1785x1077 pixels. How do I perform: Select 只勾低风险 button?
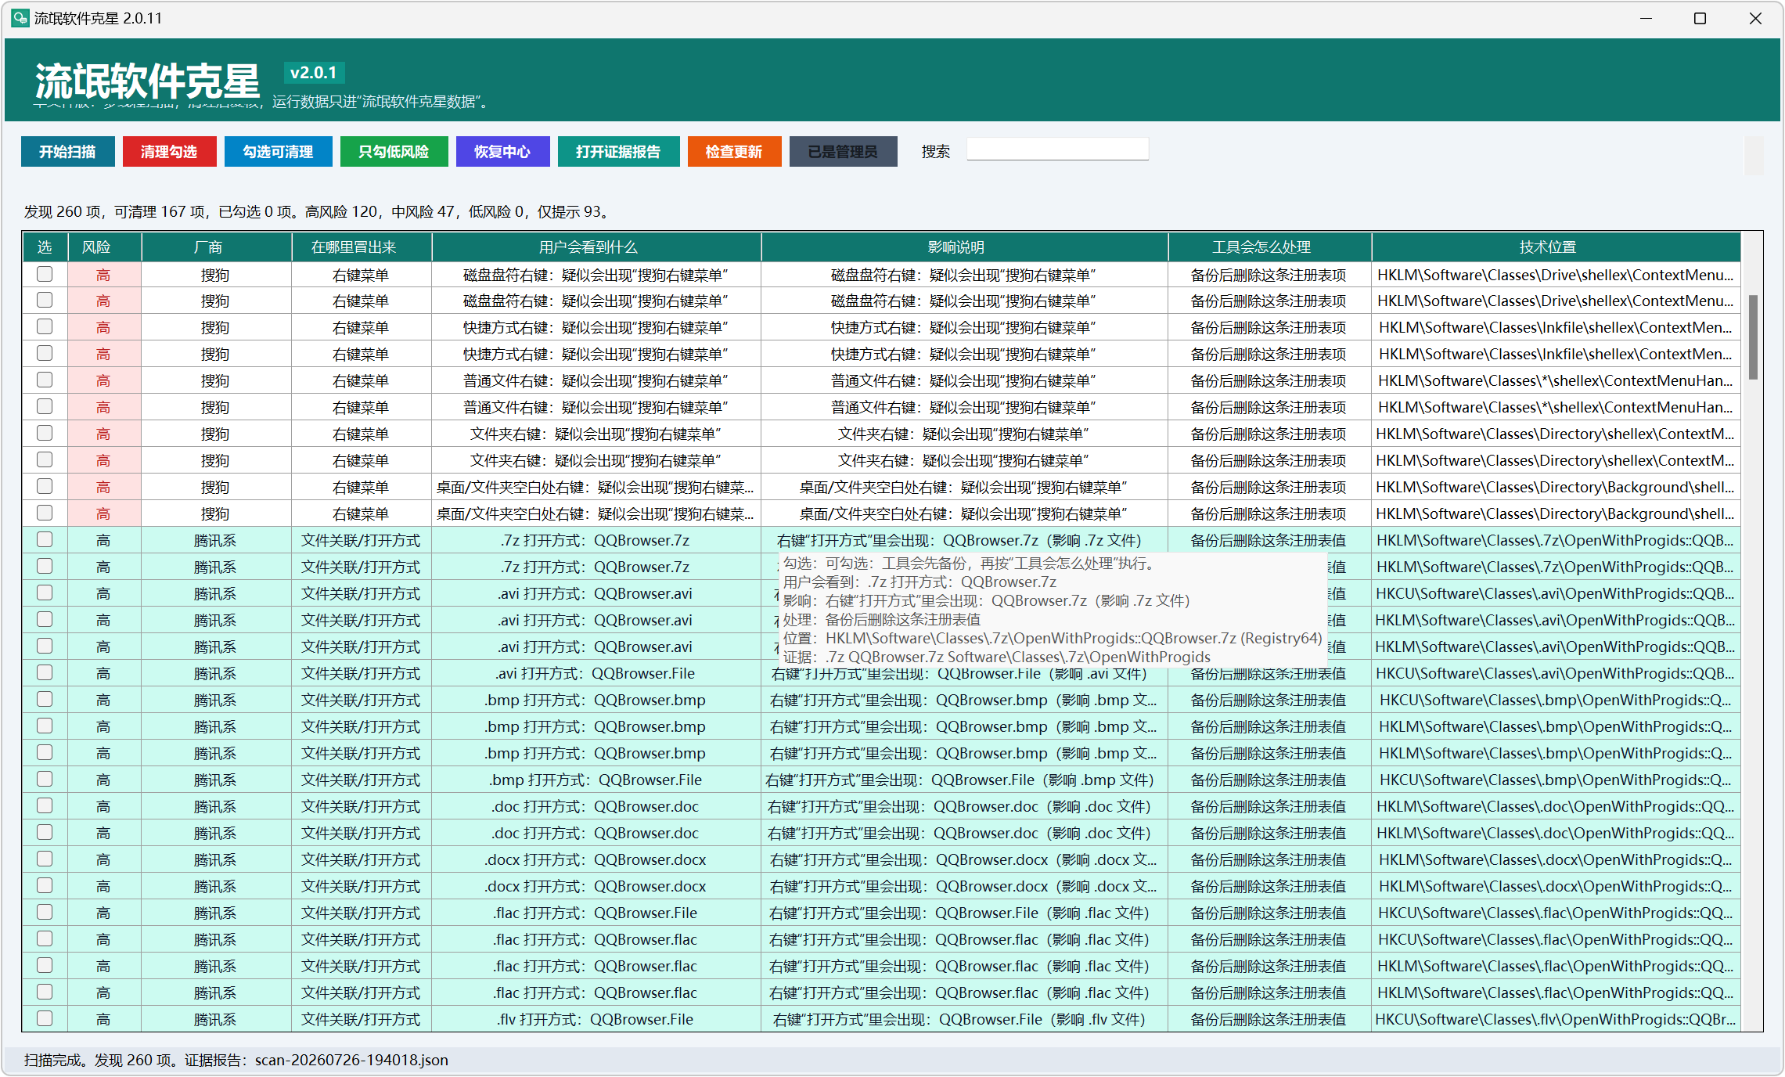pyautogui.click(x=394, y=152)
